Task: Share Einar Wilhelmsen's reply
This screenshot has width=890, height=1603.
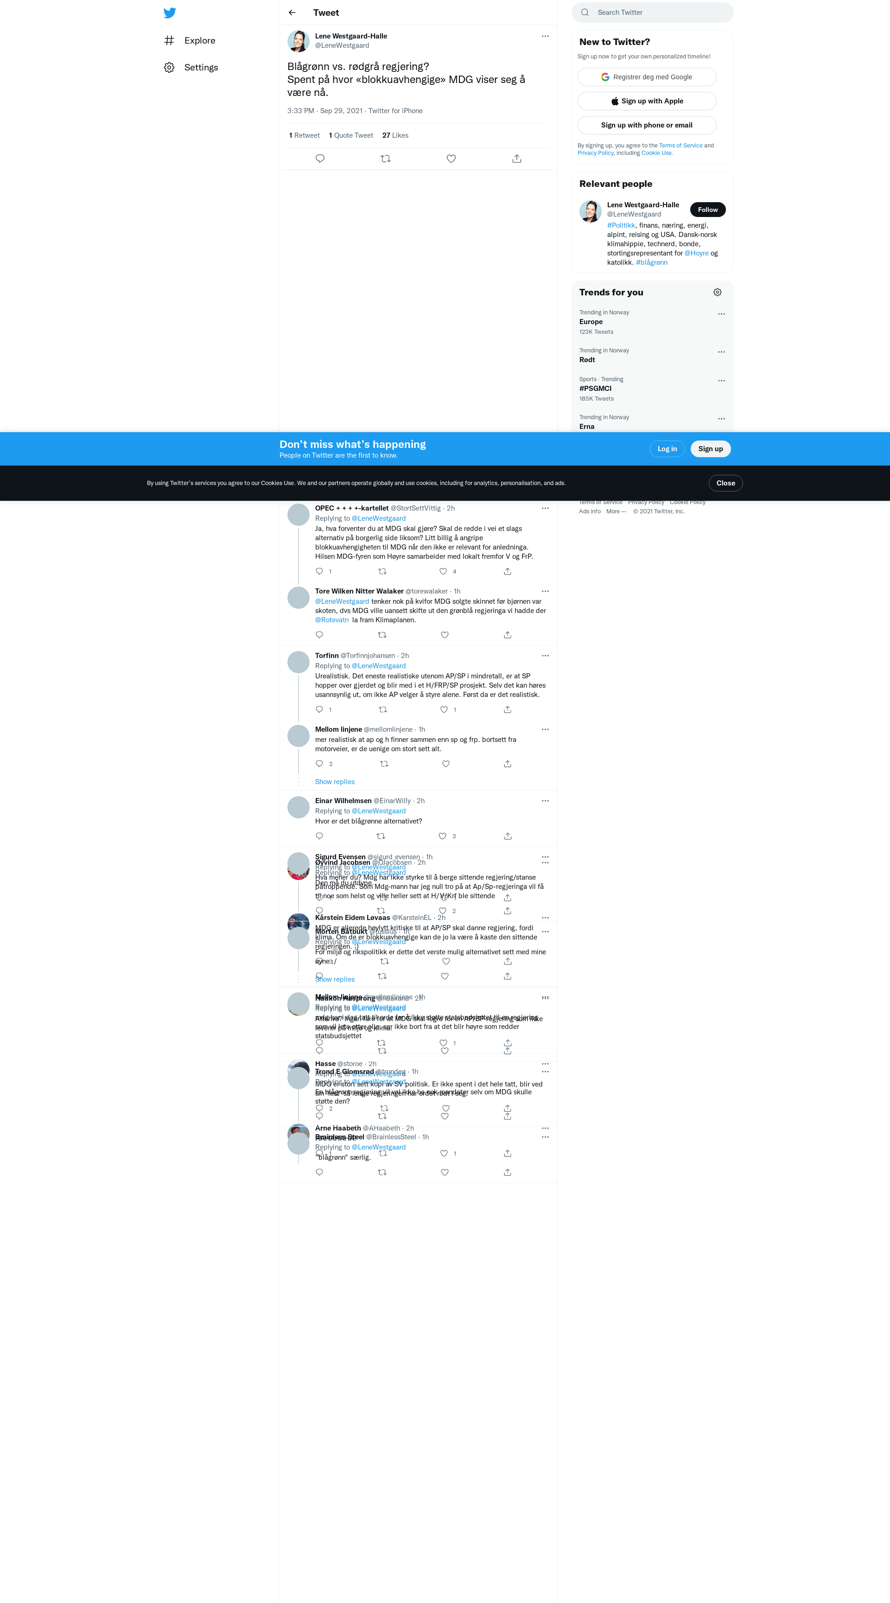Action: coord(508,837)
